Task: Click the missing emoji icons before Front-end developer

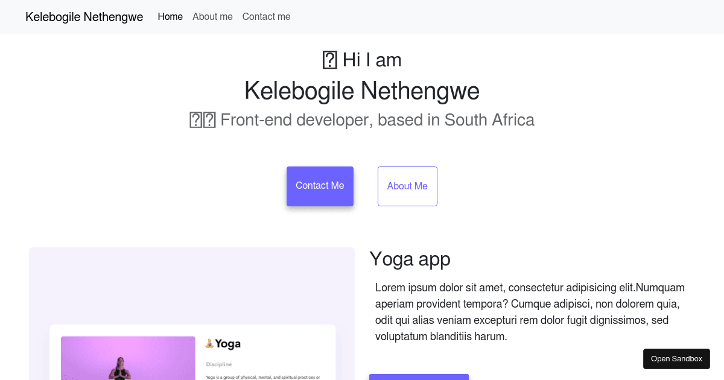Action: pos(203,120)
